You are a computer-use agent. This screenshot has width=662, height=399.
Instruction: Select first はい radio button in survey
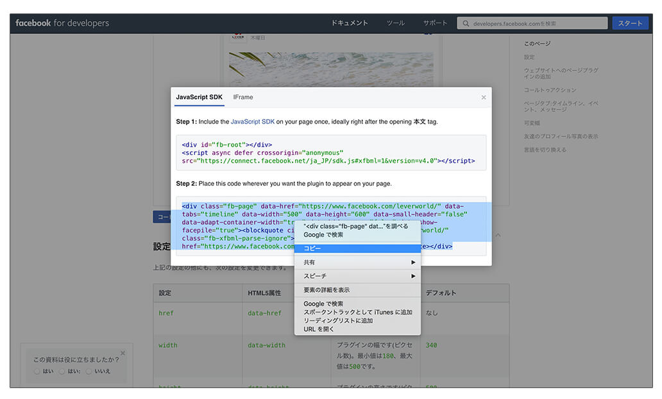(37, 371)
